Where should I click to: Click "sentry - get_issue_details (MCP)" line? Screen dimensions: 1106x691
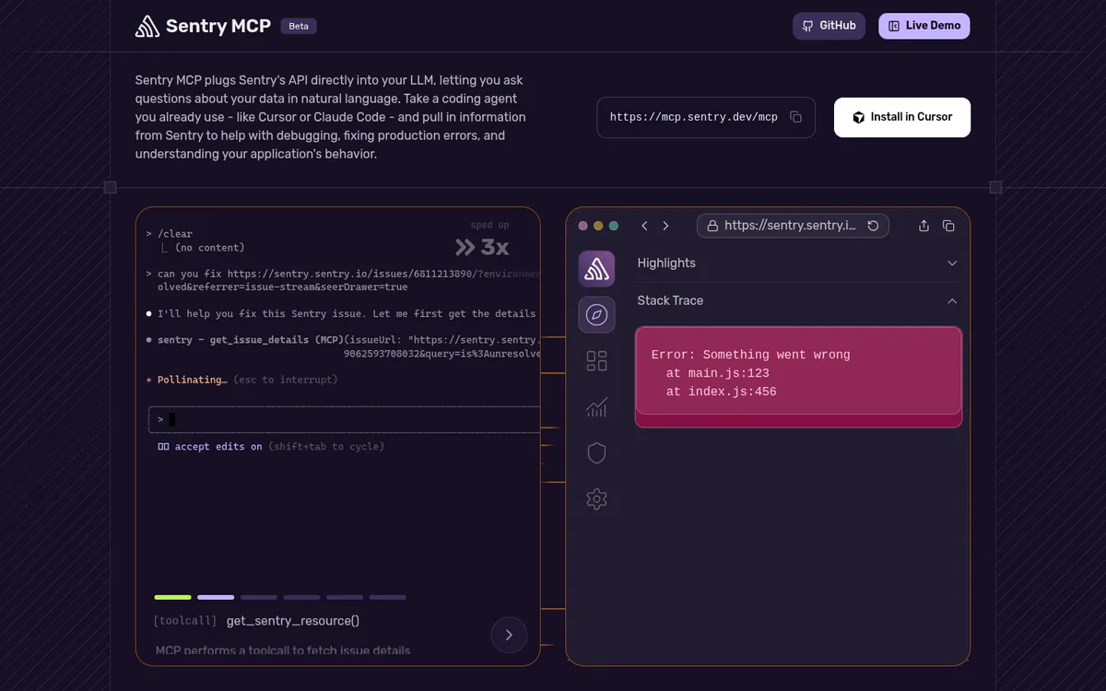click(250, 340)
